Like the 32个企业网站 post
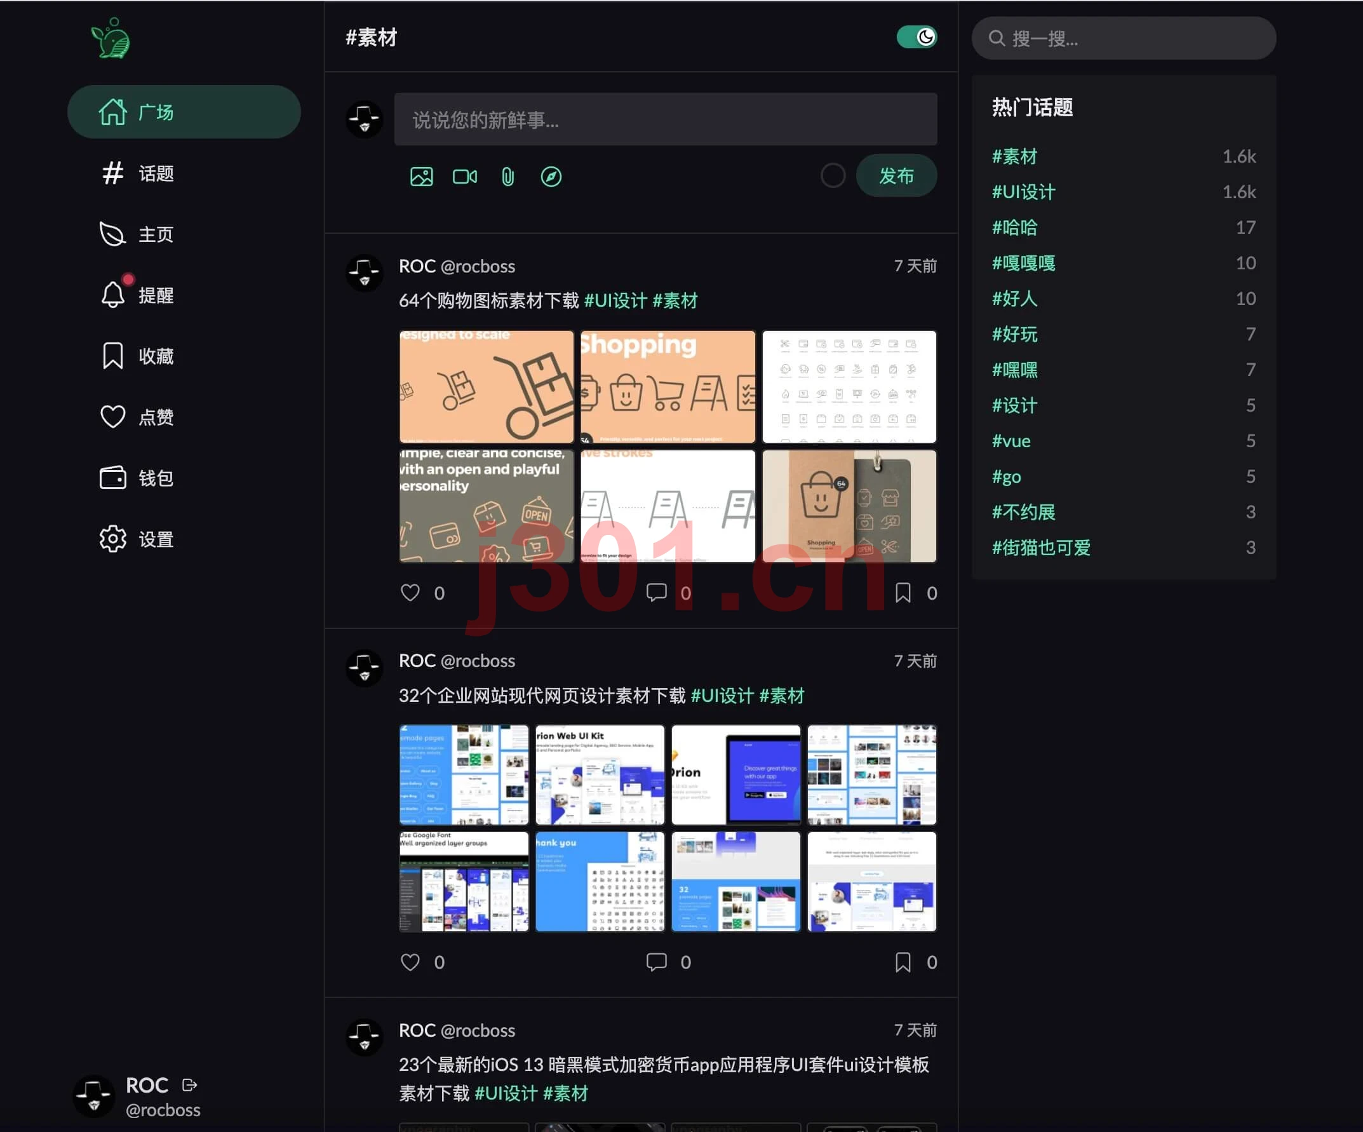The width and height of the screenshot is (1363, 1132). tap(410, 962)
